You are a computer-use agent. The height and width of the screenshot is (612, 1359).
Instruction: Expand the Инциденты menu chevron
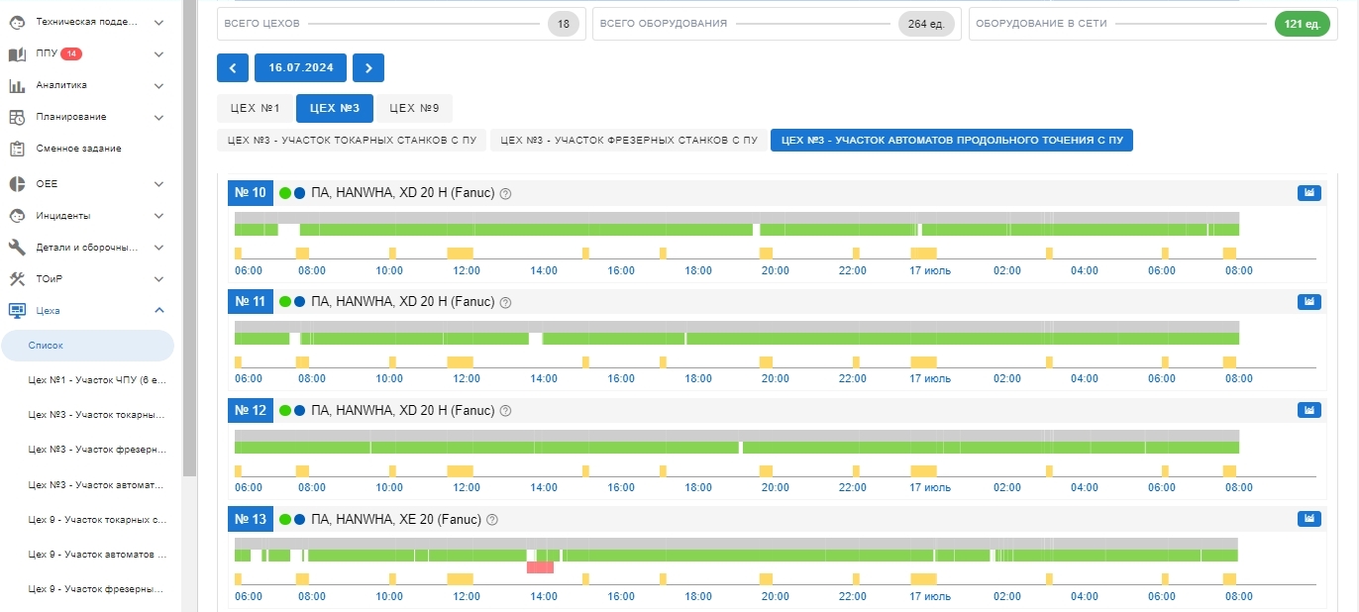click(x=158, y=216)
